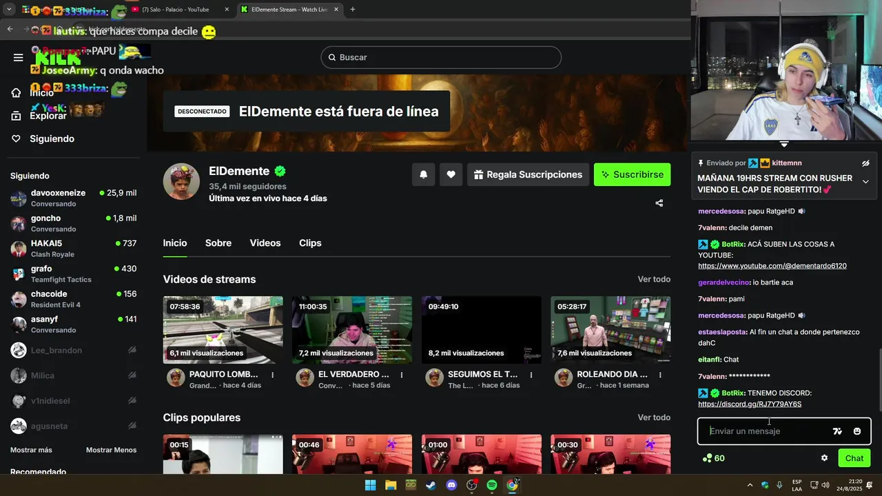Viewport: 882px width, 496px height.
Task: Click the notification bell for ElDemente
Action: (x=423, y=174)
